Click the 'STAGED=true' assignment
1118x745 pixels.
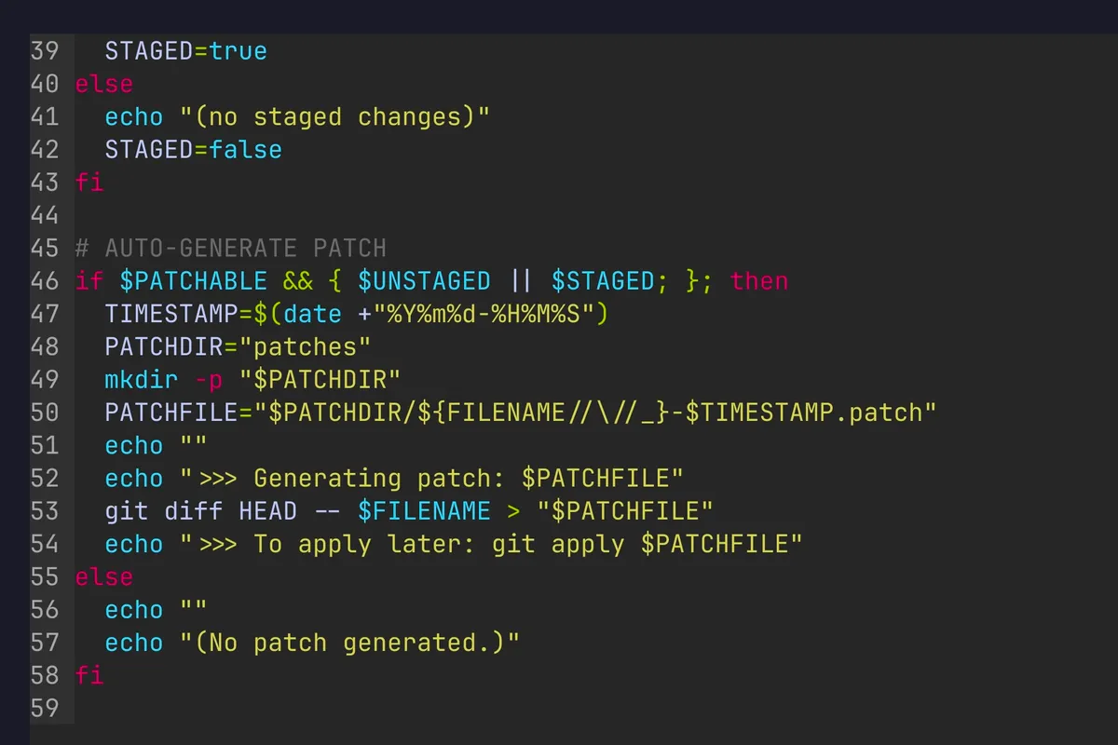[x=185, y=51]
